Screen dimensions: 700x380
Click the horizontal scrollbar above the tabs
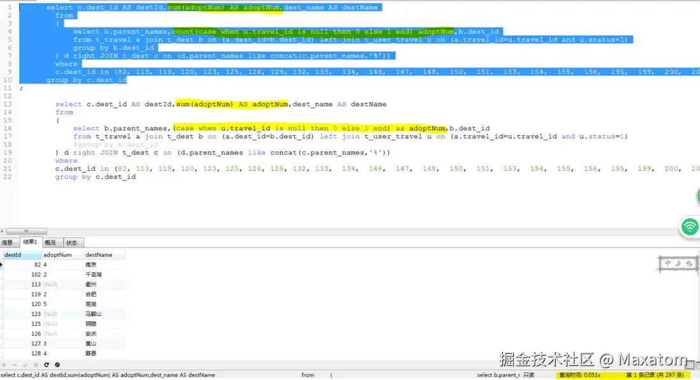[26, 231]
